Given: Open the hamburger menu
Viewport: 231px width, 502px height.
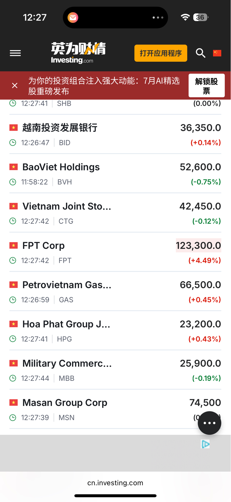Looking at the screenshot, I should tap(15, 53).
